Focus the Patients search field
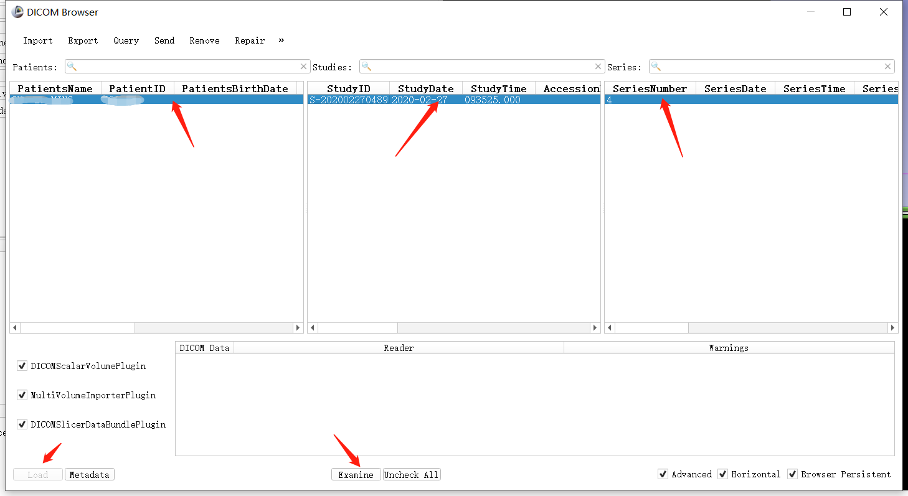Image resolution: width=908 pixels, height=496 pixels. pos(187,67)
